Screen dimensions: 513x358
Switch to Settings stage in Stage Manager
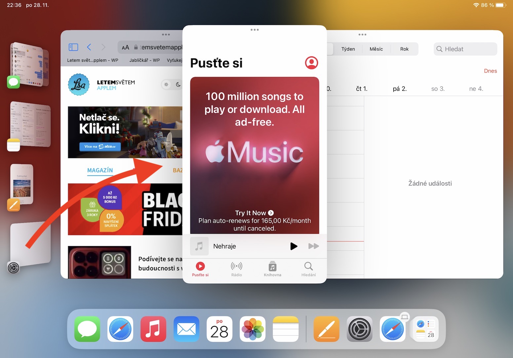30,244
